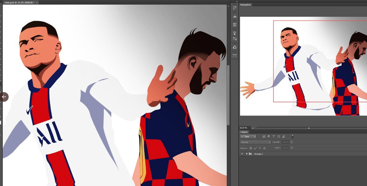Hide the Groupe 2 layer group

pyautogui.click(x=242, y=154)
